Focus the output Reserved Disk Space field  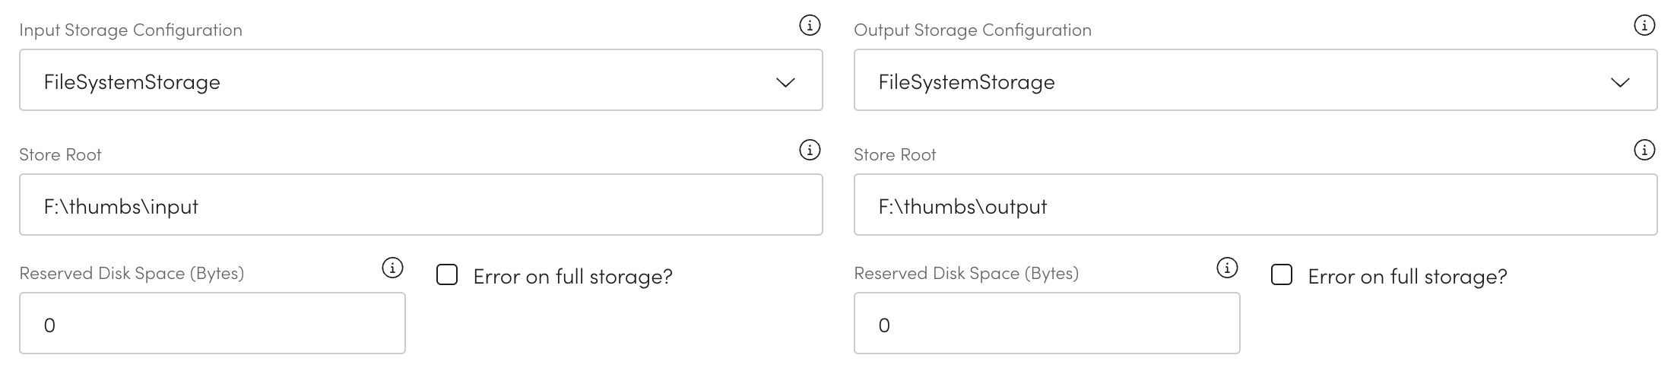click(x=1047, y=324)
